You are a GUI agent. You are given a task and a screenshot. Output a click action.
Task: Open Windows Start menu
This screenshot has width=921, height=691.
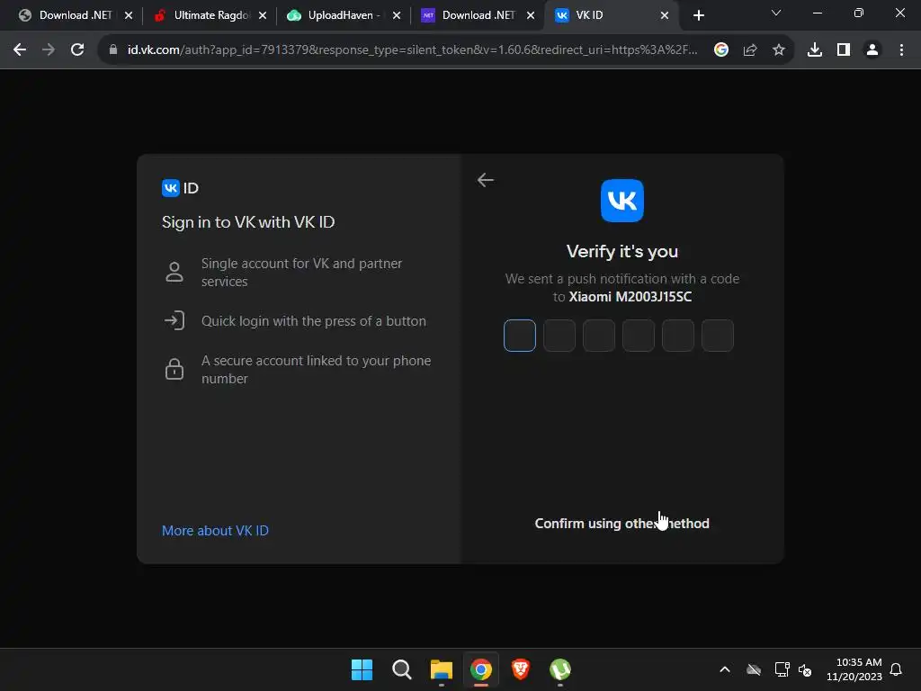[x=362, y=669]
